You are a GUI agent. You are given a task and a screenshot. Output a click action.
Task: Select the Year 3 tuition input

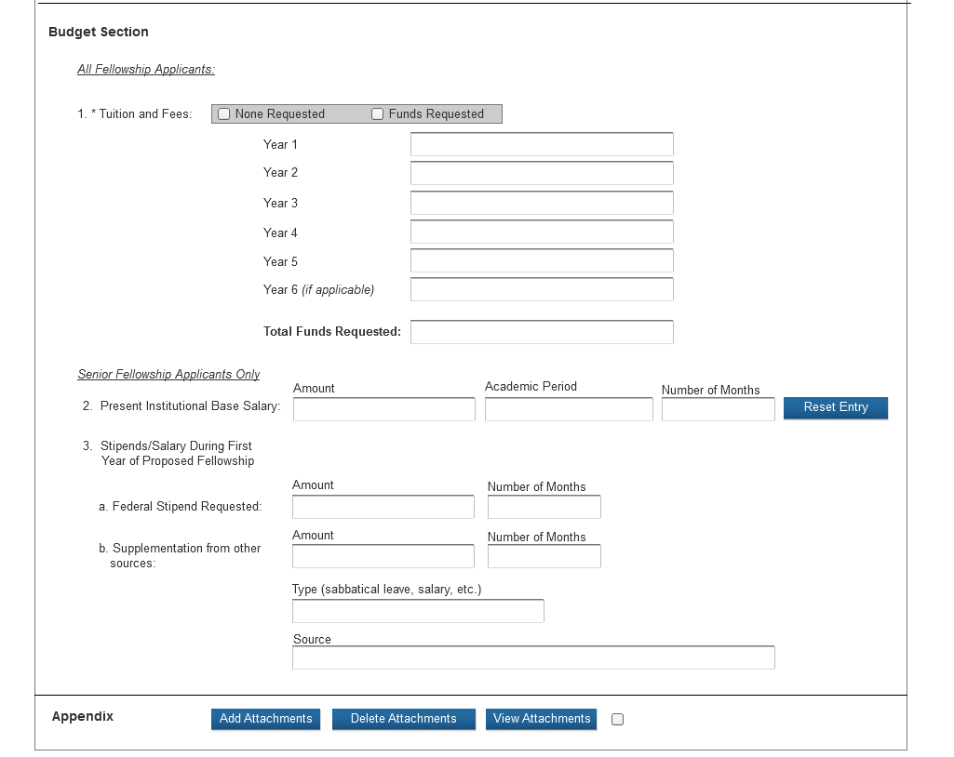[x=541, y=203]
